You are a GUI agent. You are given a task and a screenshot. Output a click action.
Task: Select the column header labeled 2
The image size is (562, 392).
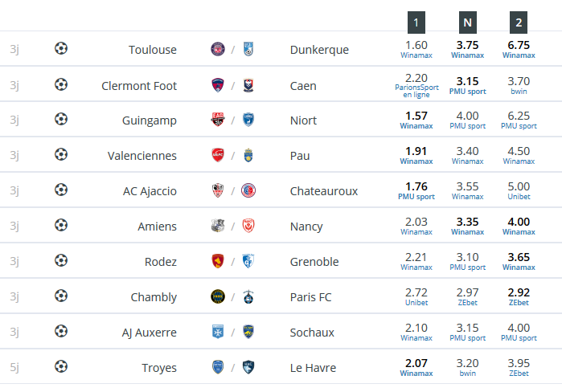click(519, 22)
